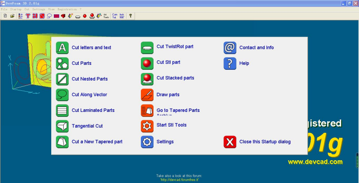Open the Startup menu
The height and width of the screenshot is (183, 359).
tap(16, 9)
